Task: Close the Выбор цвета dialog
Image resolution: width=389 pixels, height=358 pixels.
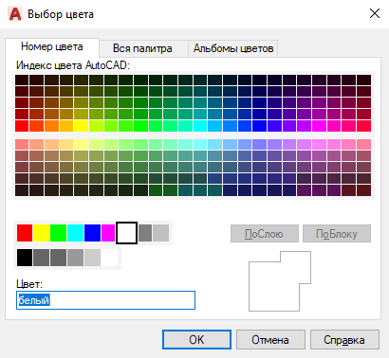Action: [x=375, y=13]
